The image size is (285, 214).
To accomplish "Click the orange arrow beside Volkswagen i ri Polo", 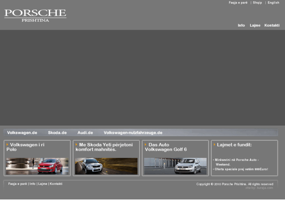I will coord(7,144).
